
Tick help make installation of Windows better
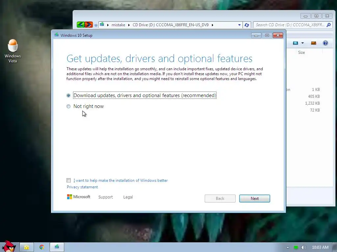[68, 180]
